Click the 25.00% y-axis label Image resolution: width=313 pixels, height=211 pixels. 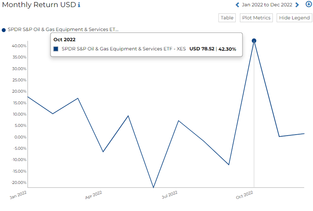pos(19,80)
